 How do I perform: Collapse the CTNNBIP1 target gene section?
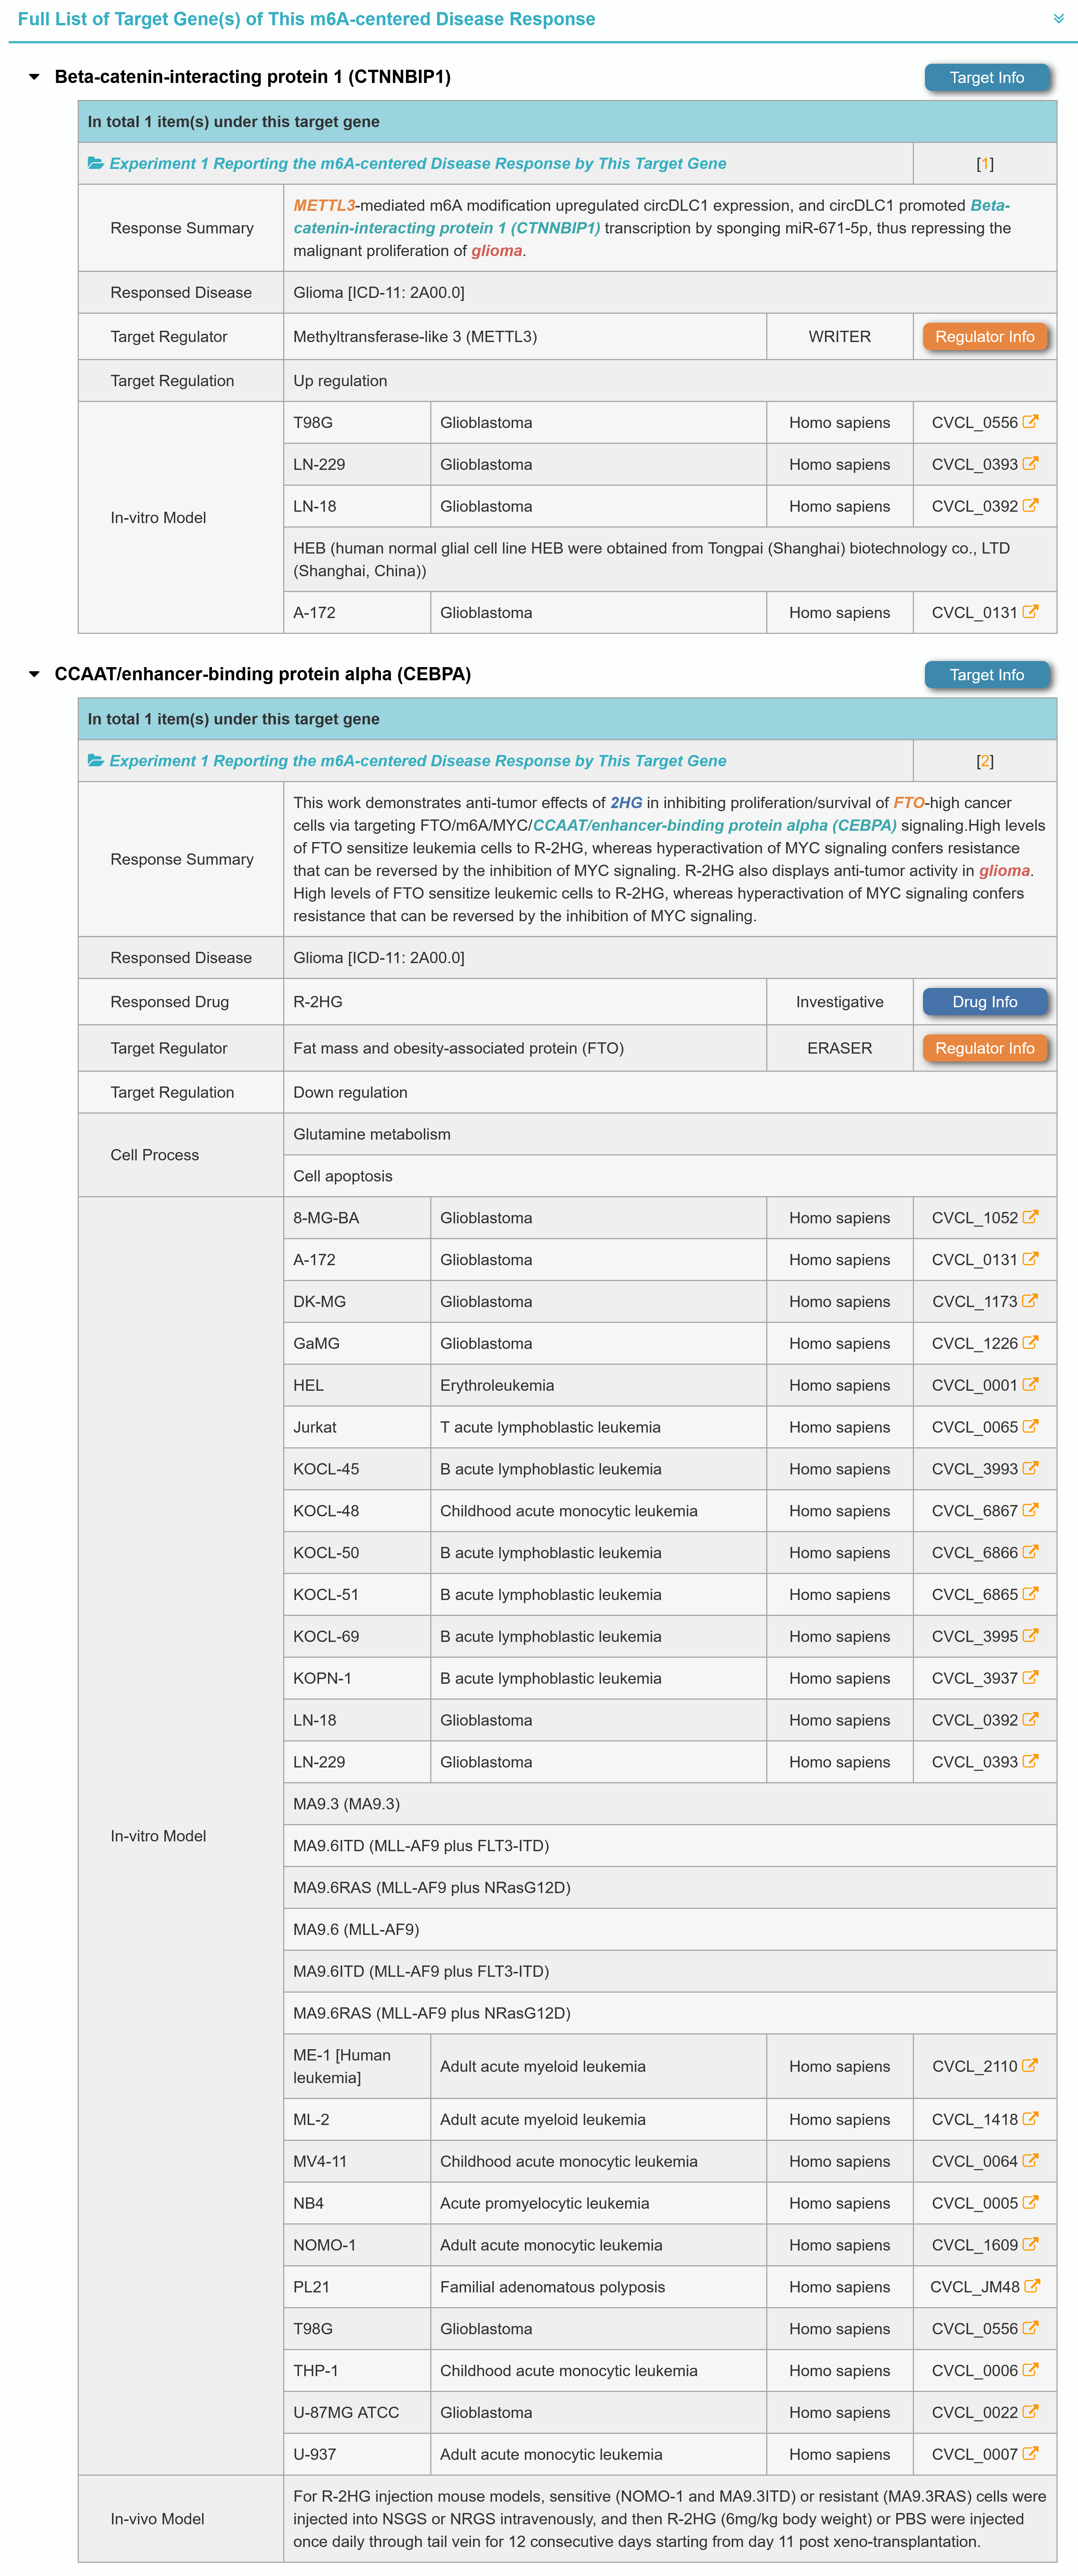coord(34,77)
